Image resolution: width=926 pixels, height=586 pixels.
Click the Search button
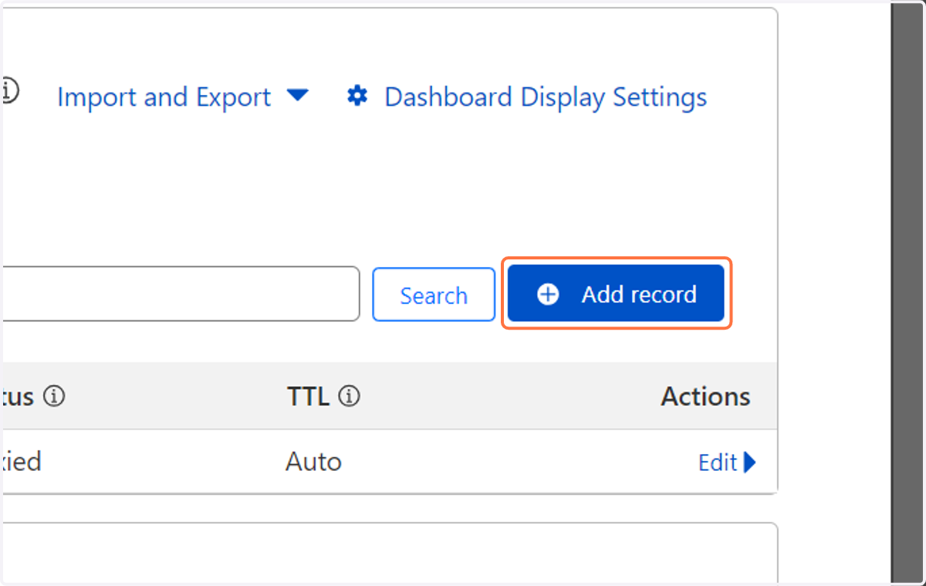[434, 294]
